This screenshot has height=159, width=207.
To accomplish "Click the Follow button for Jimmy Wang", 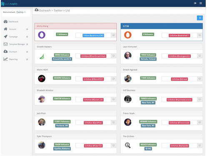I will [93, 35].
